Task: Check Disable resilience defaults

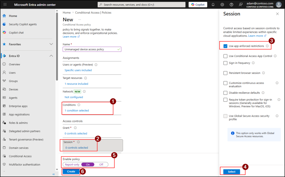Action: coord(225,93)
